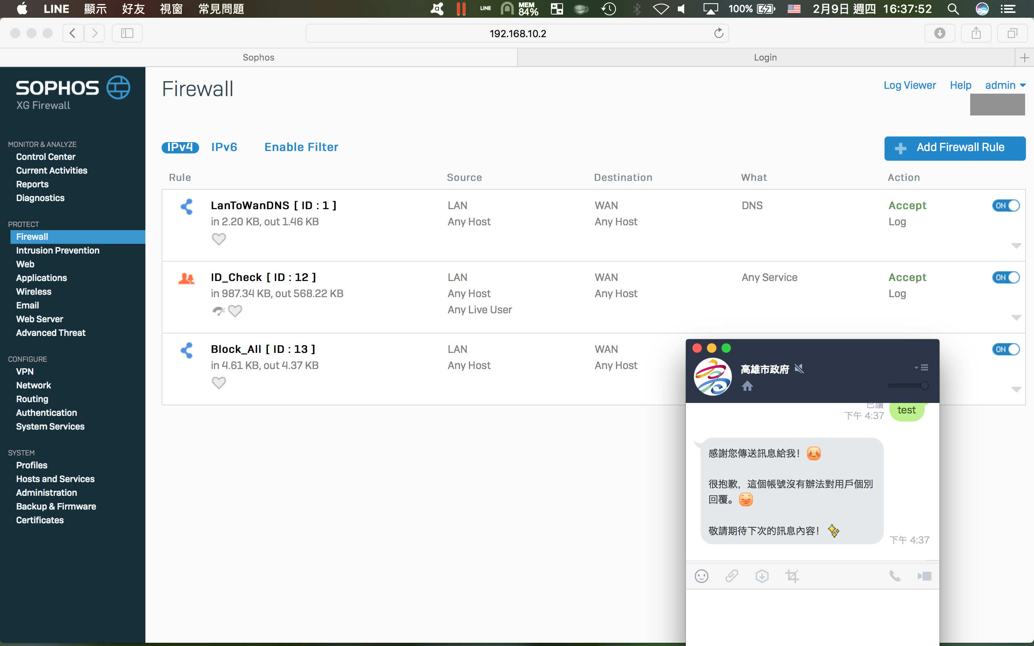This screenshot has height=646, width=1034.
Task: Click heart icon under LanToWanDNS rule
Action: coord(219,239)
